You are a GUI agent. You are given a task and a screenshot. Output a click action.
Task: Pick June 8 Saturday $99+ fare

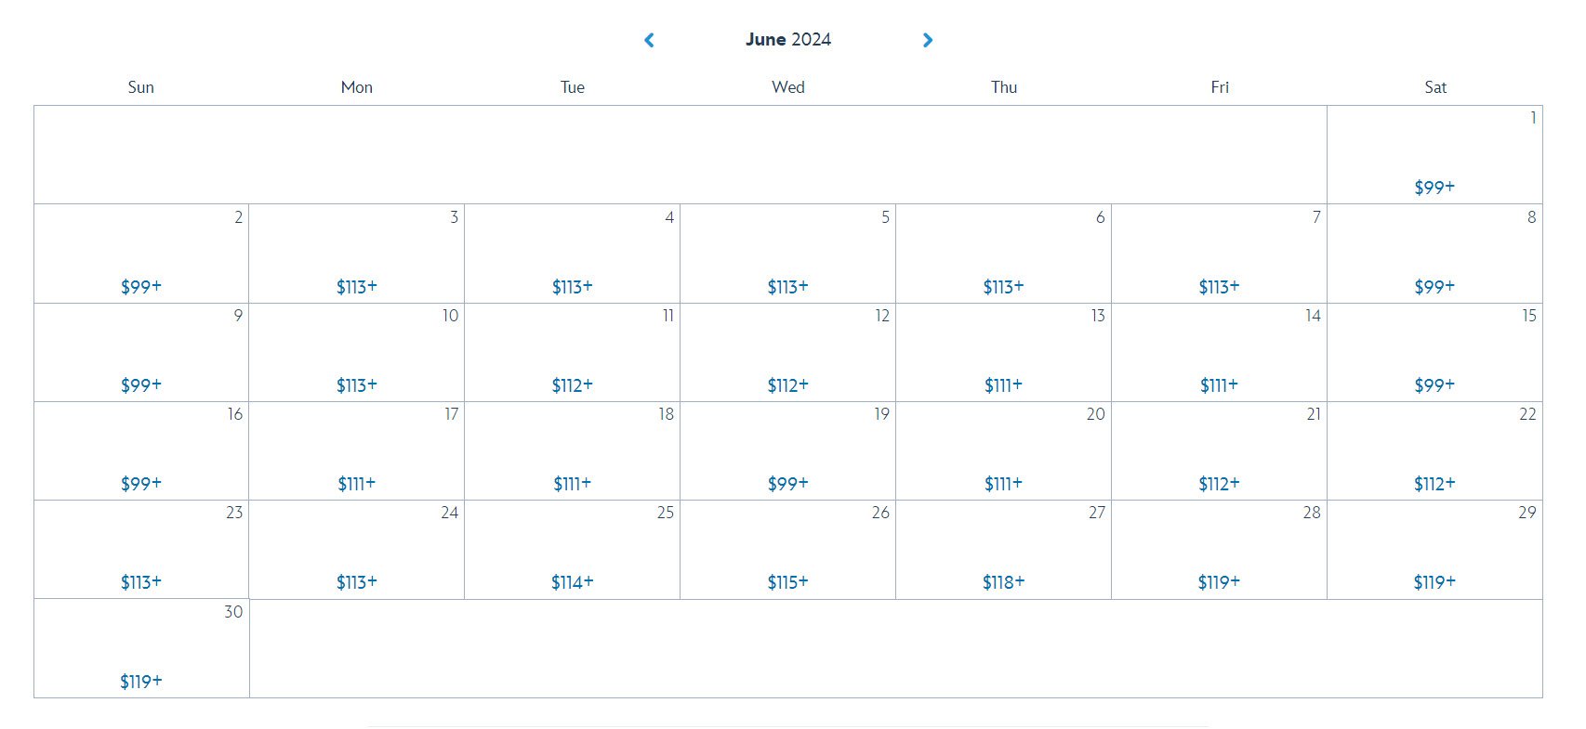tap(1434, 254)
